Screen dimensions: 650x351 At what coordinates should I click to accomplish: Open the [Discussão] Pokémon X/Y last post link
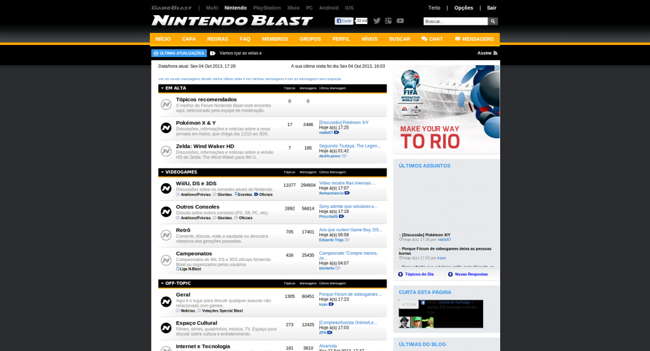tap(343, 122)
